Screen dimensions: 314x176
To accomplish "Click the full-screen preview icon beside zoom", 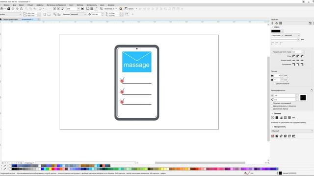I will 82,9.
